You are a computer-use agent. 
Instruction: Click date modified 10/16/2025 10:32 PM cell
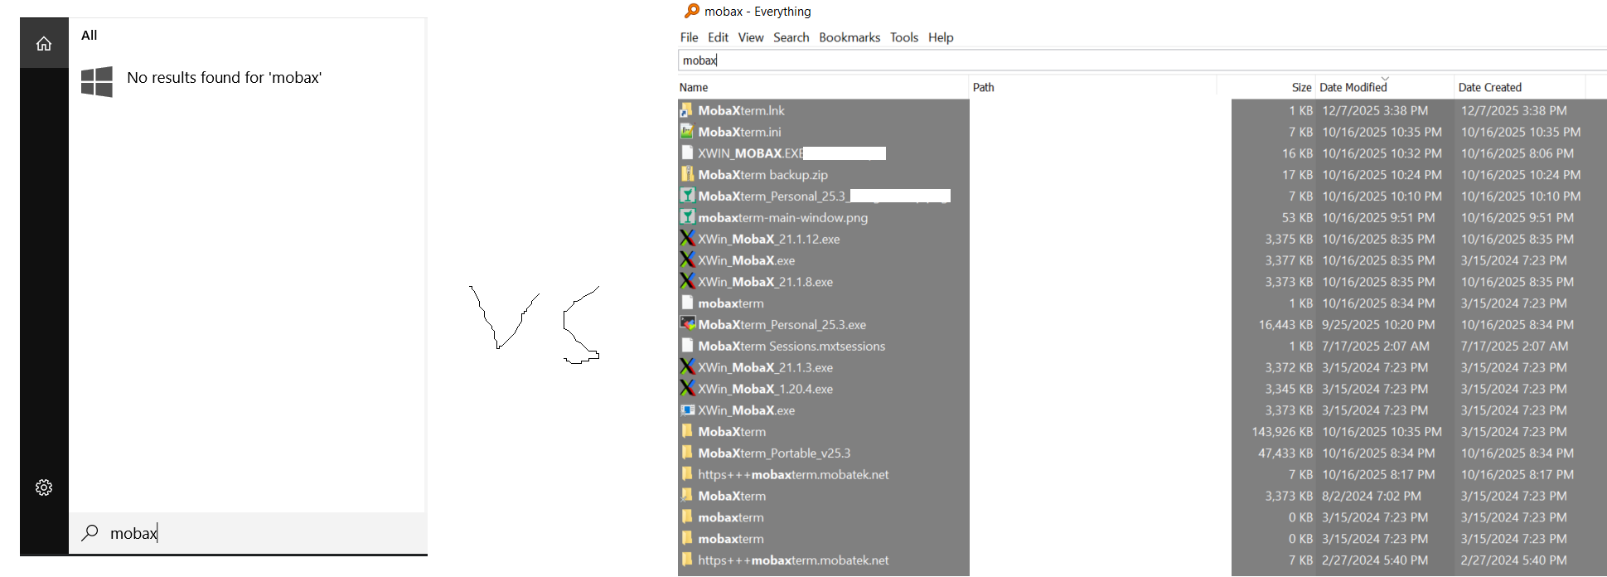1382,153
